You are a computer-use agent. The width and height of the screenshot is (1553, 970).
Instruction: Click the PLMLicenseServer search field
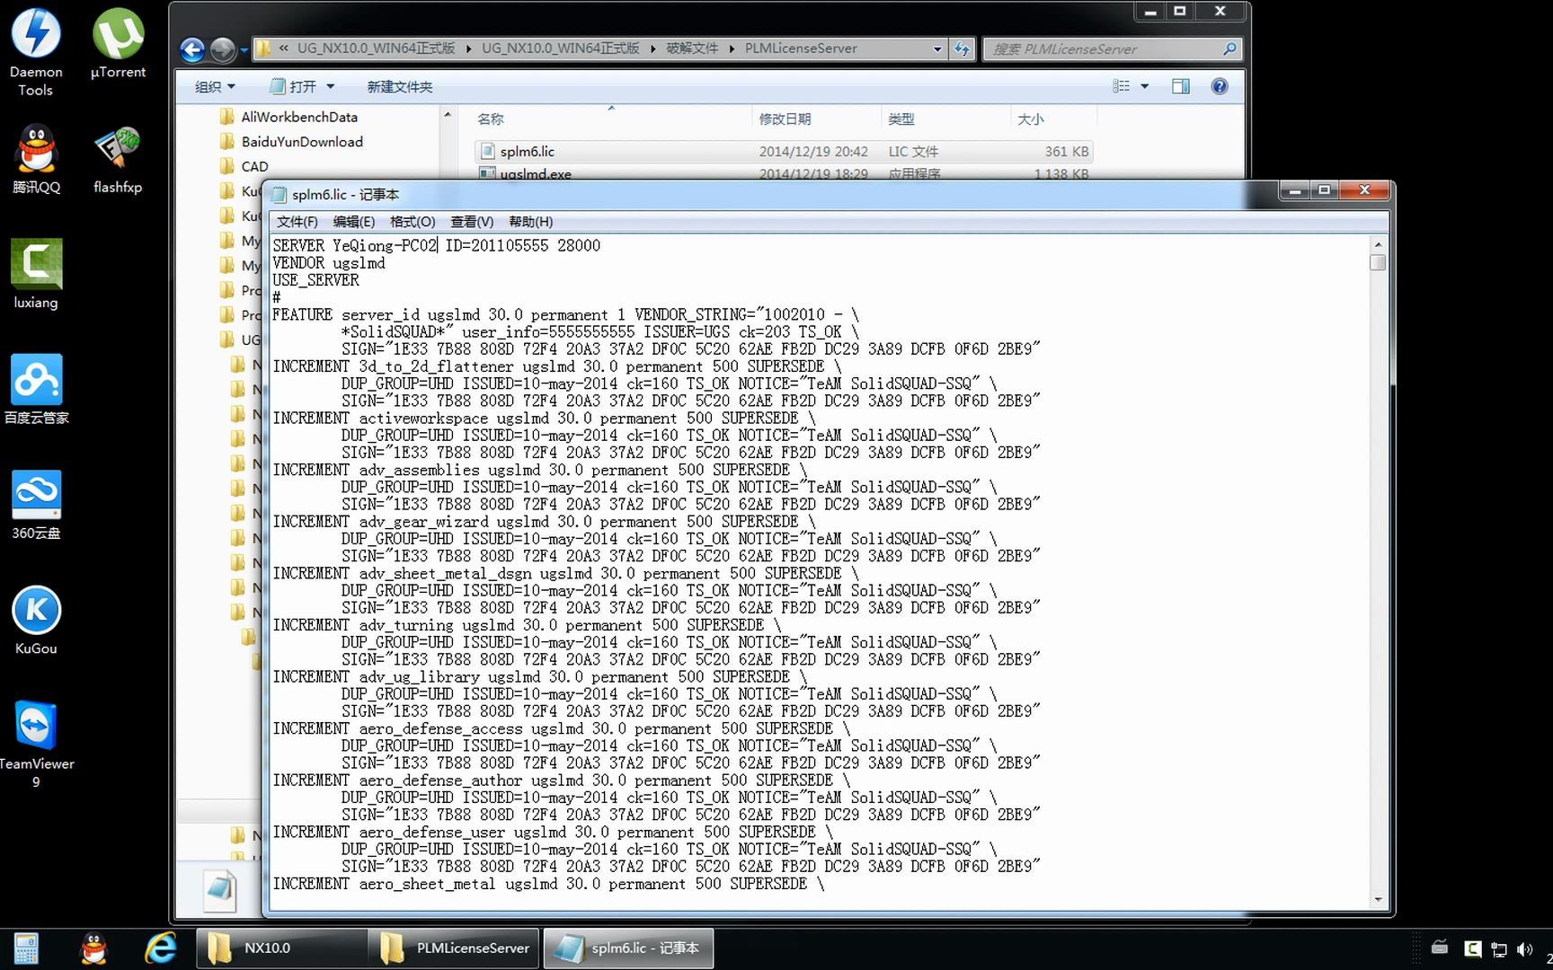click(x=1104, y=48)
